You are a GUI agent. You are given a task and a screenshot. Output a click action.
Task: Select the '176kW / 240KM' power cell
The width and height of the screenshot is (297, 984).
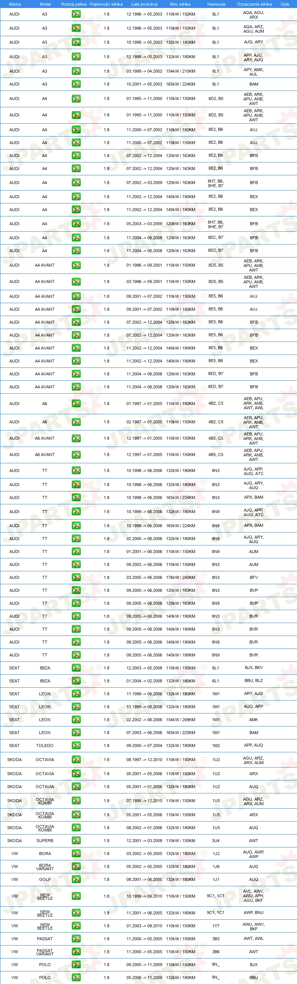click(181, 577)
